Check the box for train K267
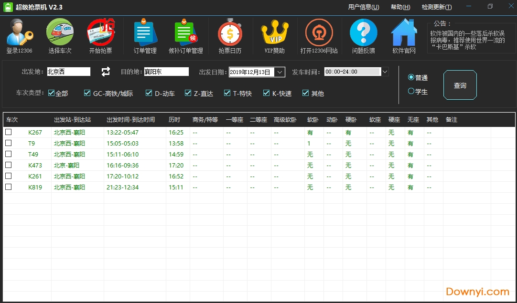This screenshot has width=517, height=303. pyautogui.click(x=8, y=132)
